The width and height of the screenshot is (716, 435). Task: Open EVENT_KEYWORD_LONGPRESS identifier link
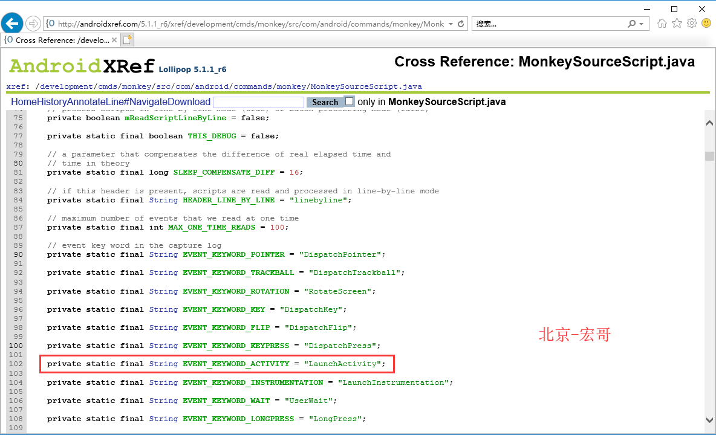point(238,419)
